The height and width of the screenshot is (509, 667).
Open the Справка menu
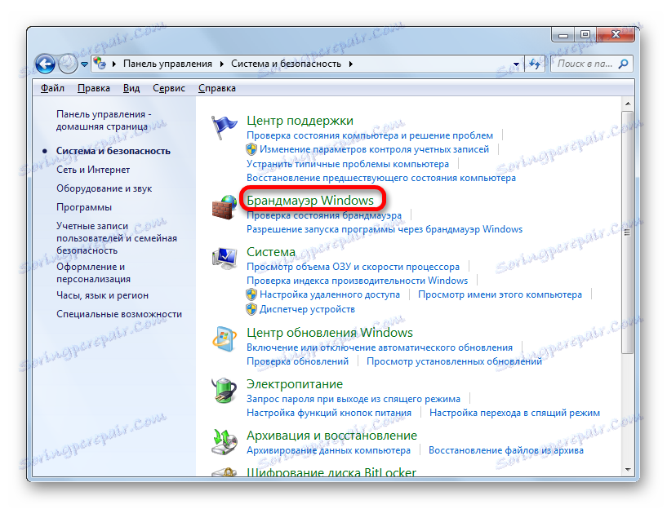pos(217,88)
